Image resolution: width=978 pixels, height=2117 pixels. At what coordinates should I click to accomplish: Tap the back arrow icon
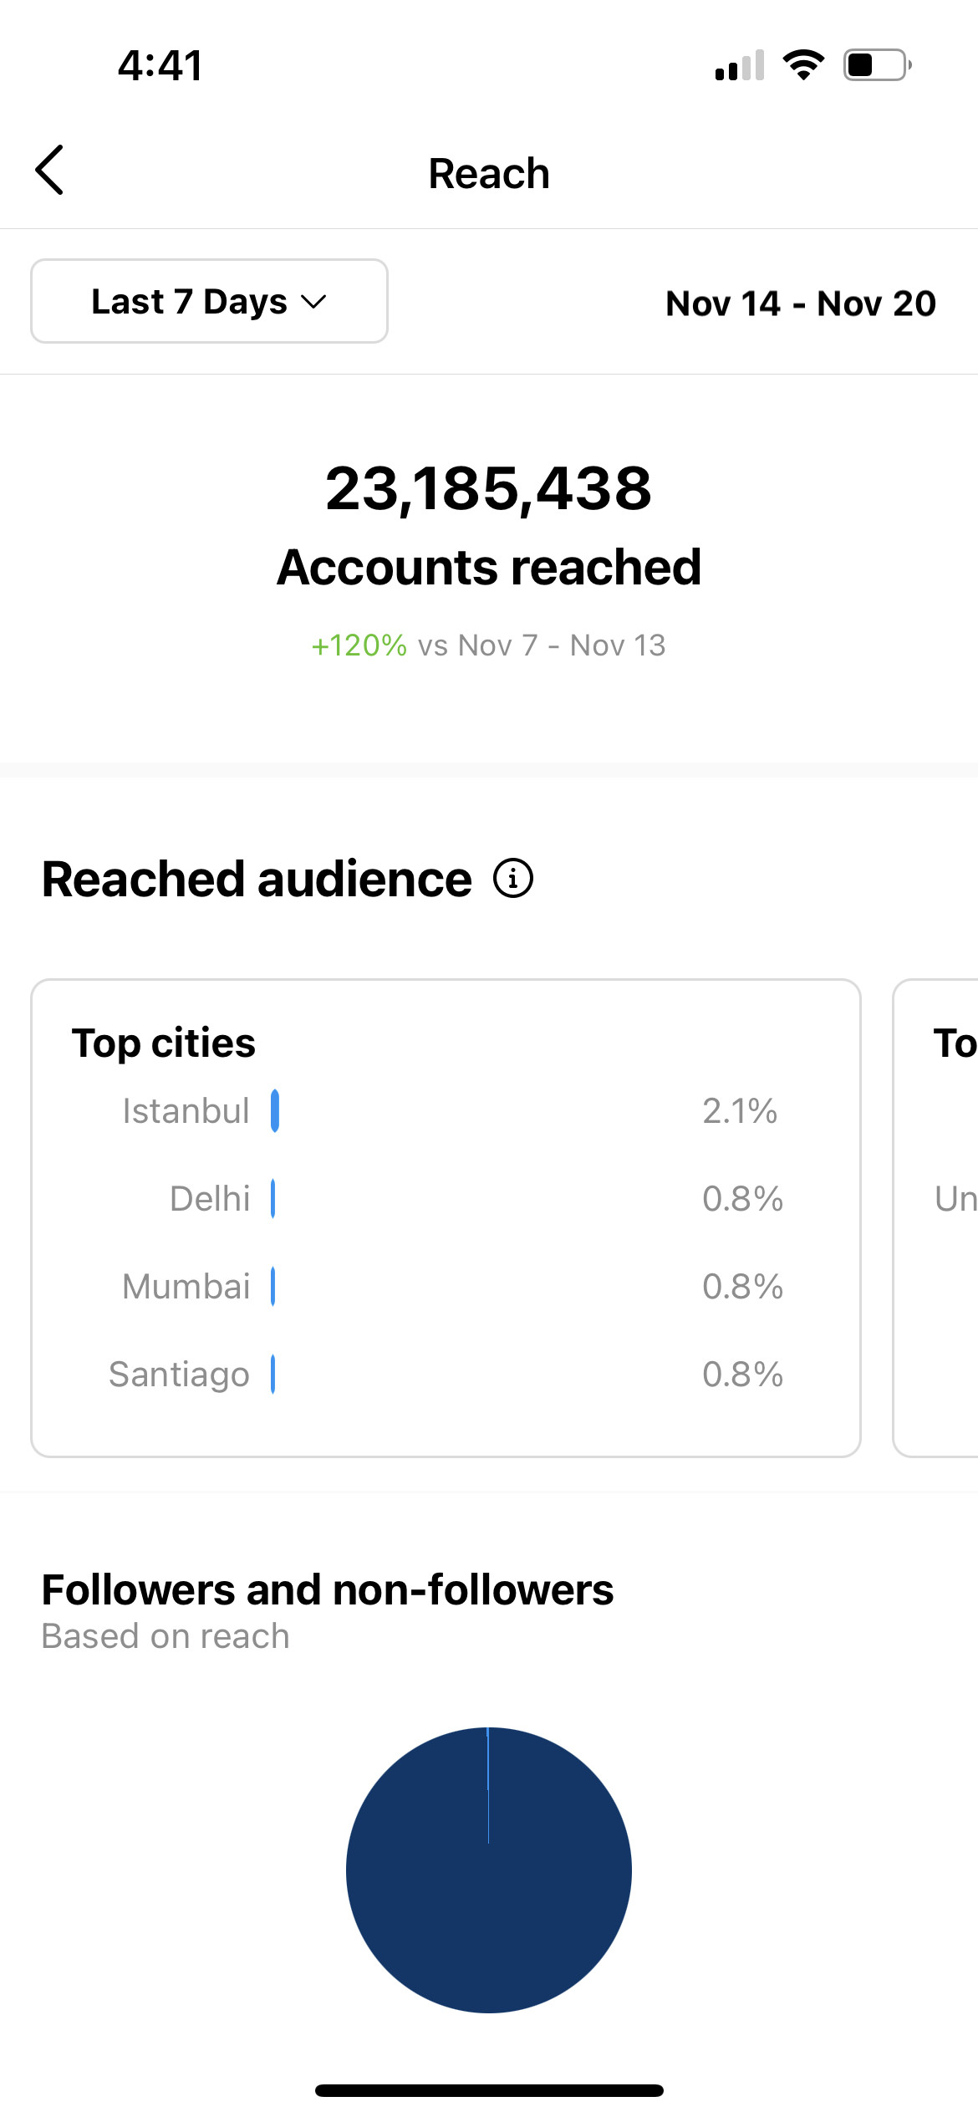pyautogui.click(x=49, y=170)
